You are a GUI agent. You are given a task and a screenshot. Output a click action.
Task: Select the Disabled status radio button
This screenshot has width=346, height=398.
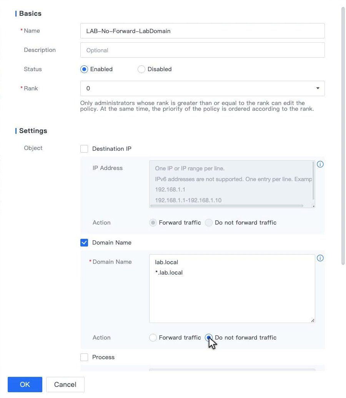click(141, 69)
